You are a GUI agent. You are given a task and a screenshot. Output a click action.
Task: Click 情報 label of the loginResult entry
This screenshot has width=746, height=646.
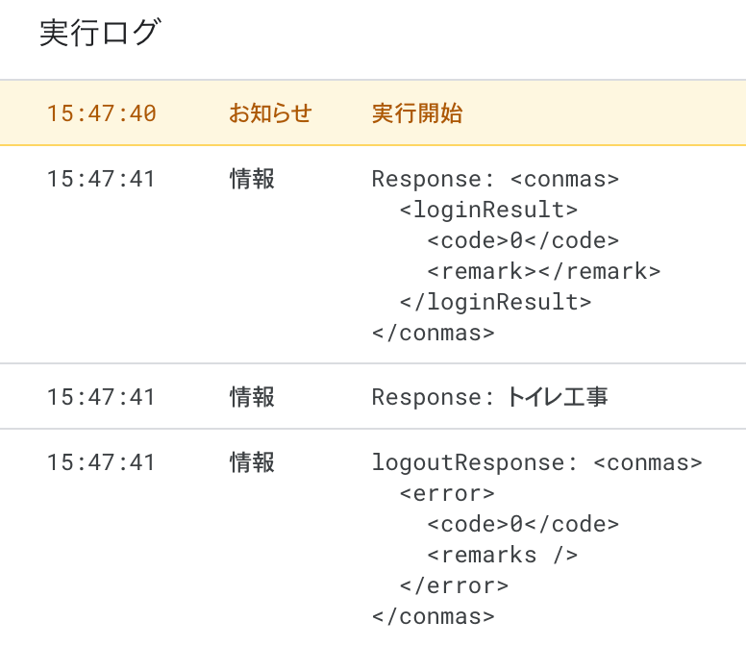(x=252, y=179)
